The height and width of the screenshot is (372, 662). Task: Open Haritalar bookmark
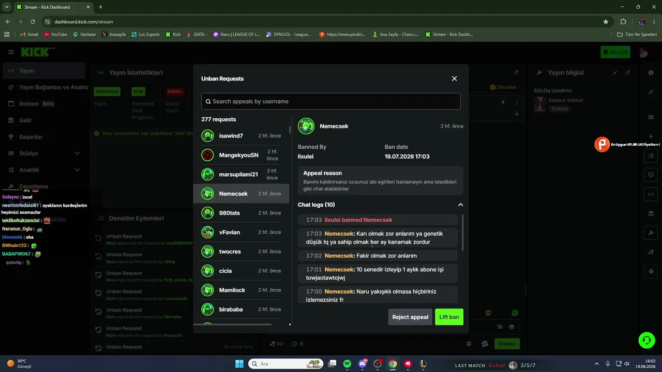pyautogui.click(x=84, y=35)
